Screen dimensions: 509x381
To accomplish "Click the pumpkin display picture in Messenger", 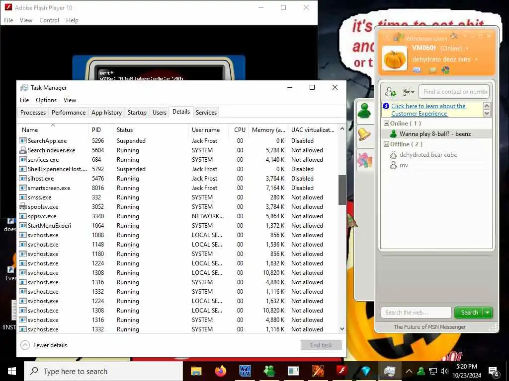I will tap(394, 59).
